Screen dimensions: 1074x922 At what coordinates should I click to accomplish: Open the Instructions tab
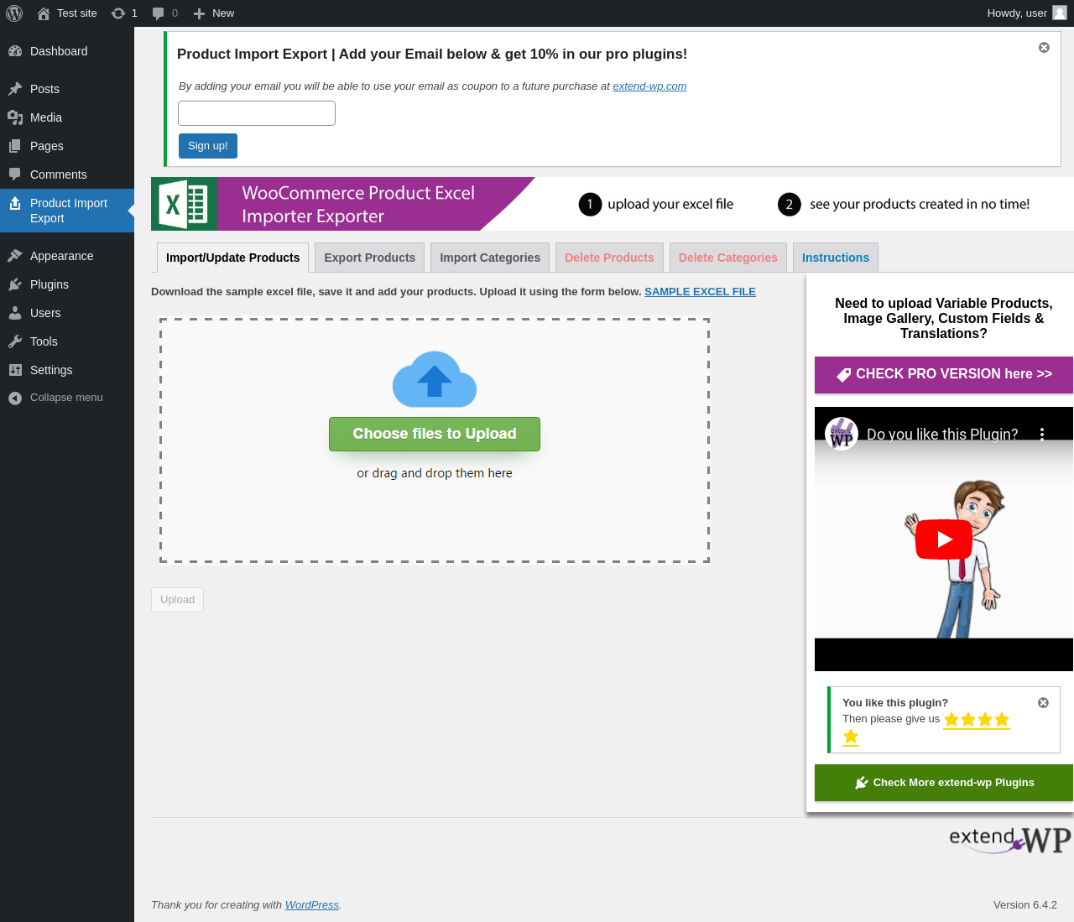836,258
